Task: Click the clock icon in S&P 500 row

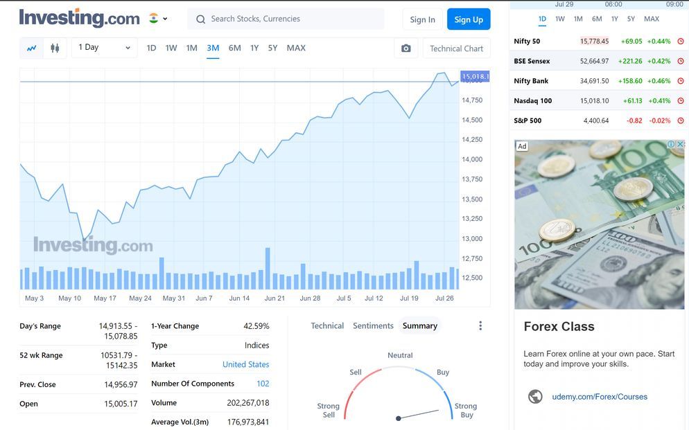Action: coord(681,120)
